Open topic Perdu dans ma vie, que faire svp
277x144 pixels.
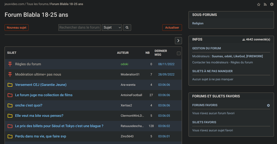click(x=41, y=136)
